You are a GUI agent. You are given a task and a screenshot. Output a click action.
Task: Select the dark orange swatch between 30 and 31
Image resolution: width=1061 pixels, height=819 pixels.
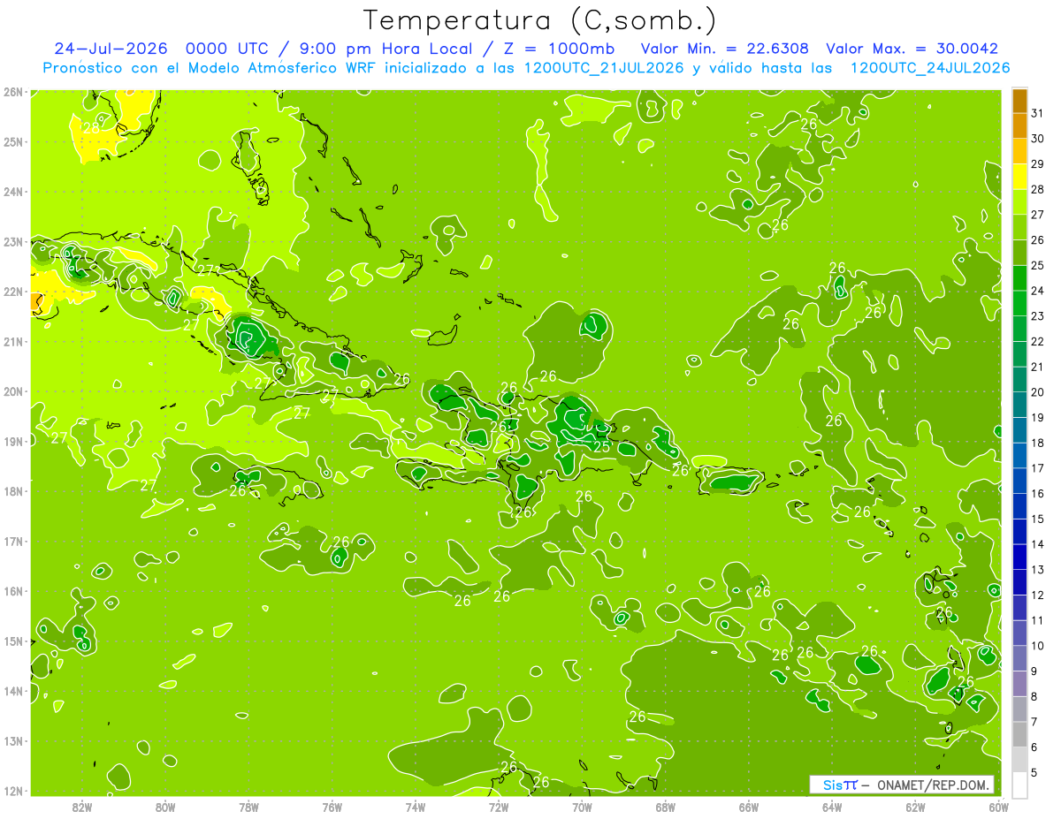tap(1019, 125)
